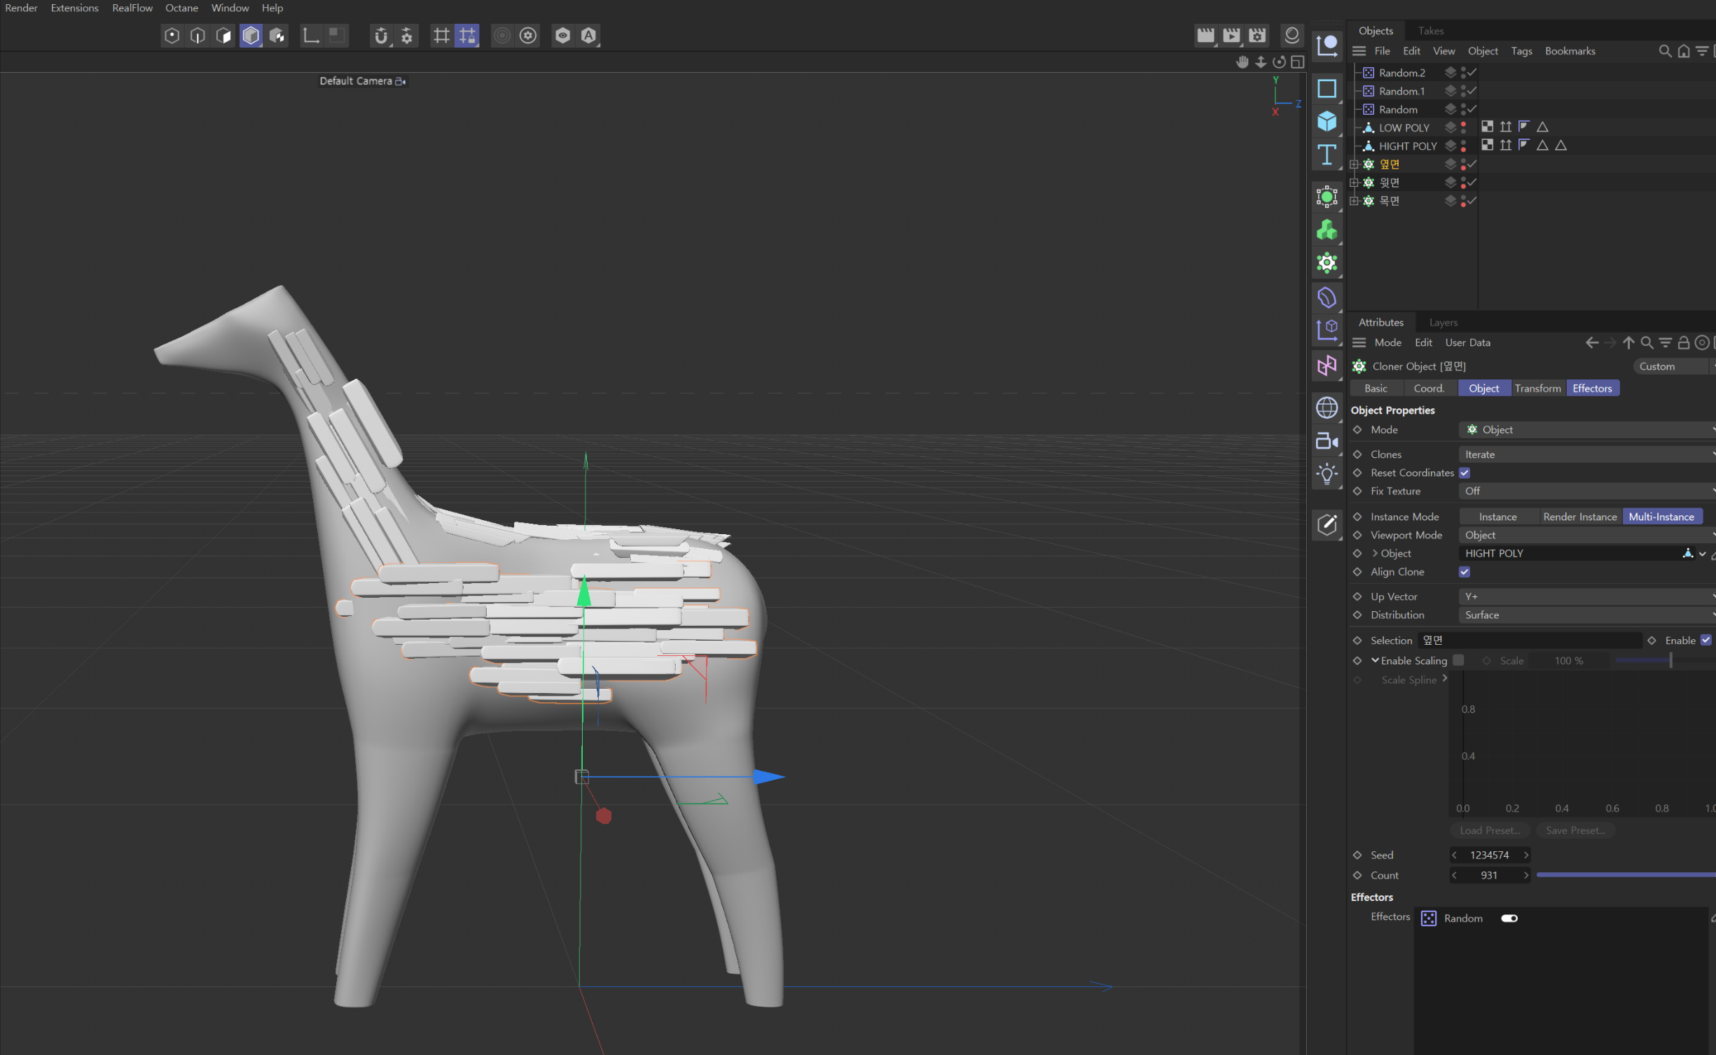Select the Model mode icon
The width and height of the screenshot is (1716, 1055).
tap(251, 36)
